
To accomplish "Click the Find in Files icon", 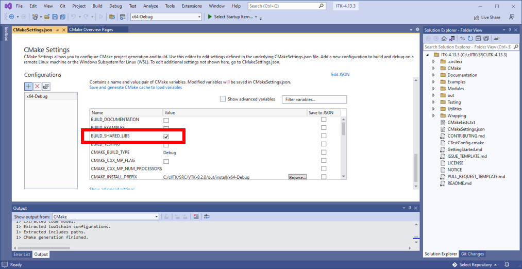I will pos(112,16).
